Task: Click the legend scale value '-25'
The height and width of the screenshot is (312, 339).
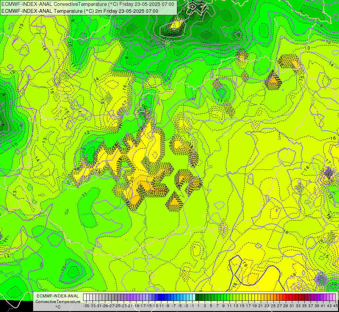Action: [118, 306]
